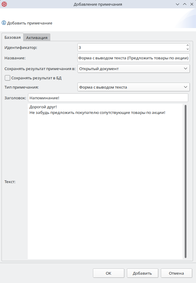196x283 pixels.
Task: Click the info icon beside Добавить примечание
Action: (4, 23)
